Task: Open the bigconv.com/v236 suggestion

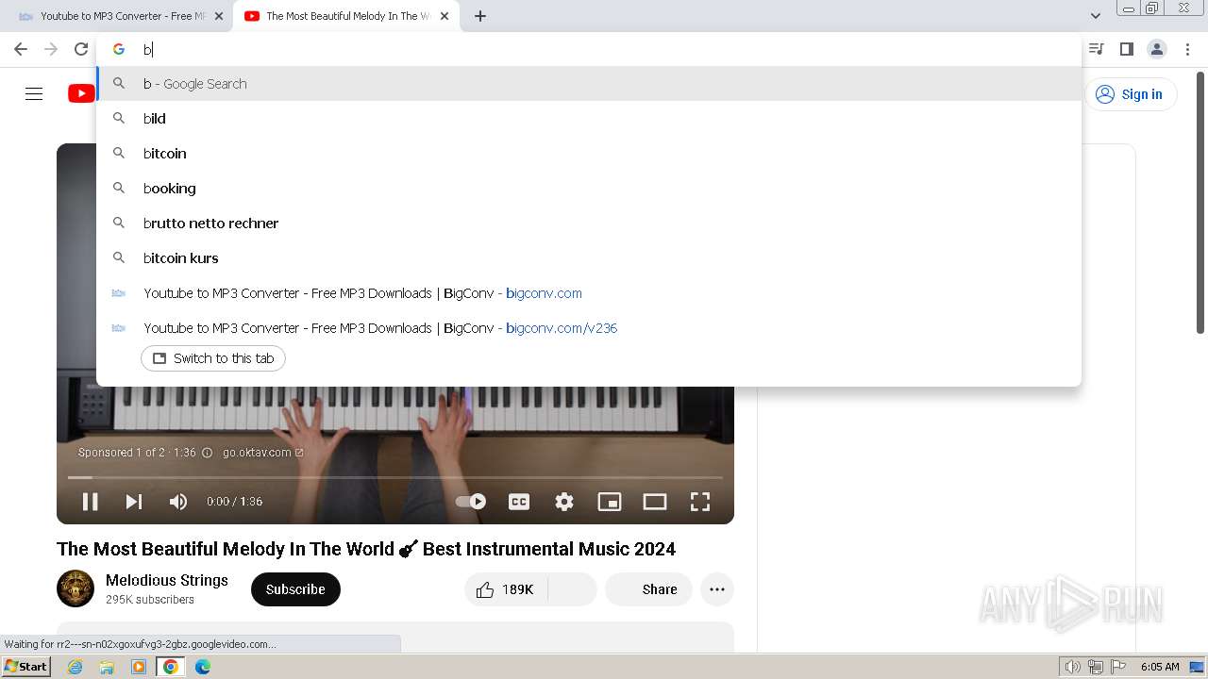Action: point(589,328)
